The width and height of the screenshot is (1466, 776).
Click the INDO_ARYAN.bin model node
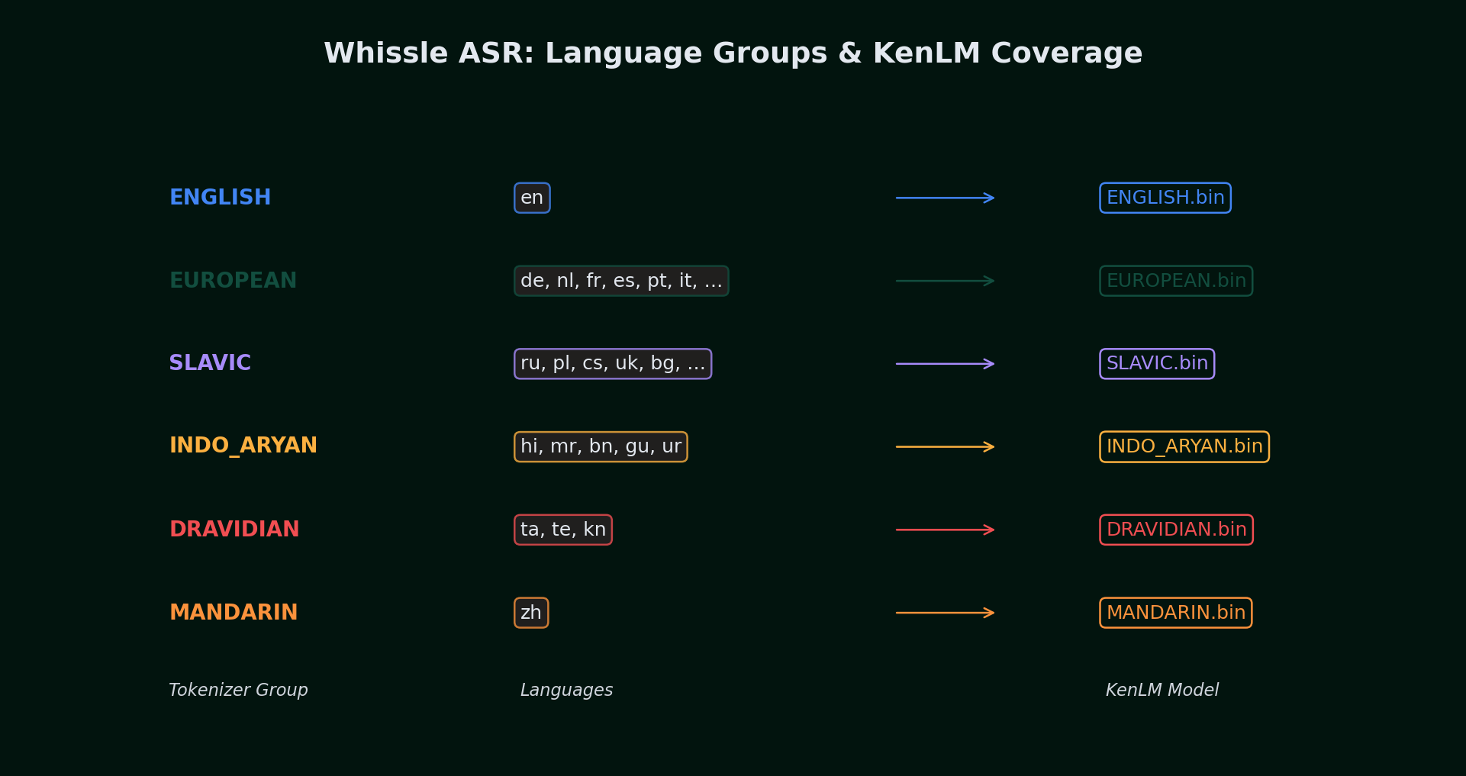[x=1184, y=446]
